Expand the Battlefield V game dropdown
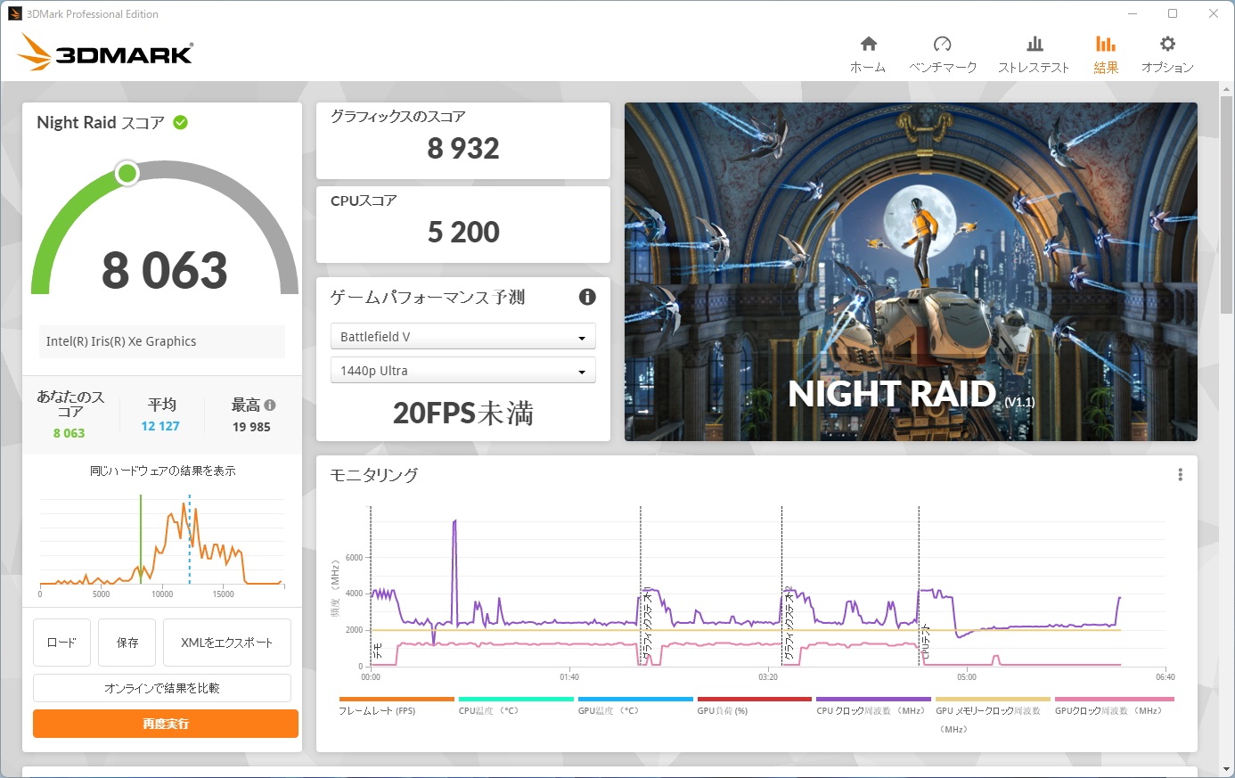Viewport: 1235px width, 778px height. (x=462, y=337)
